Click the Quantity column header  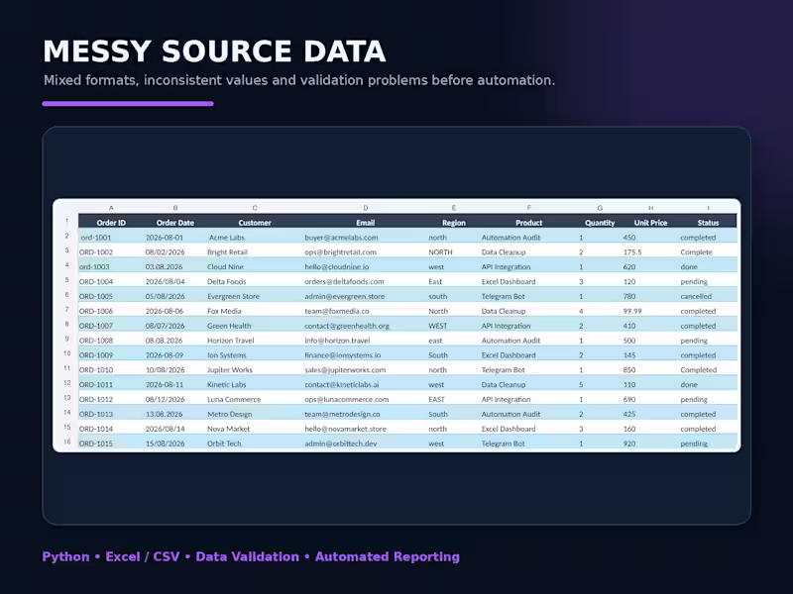(600, 223)
